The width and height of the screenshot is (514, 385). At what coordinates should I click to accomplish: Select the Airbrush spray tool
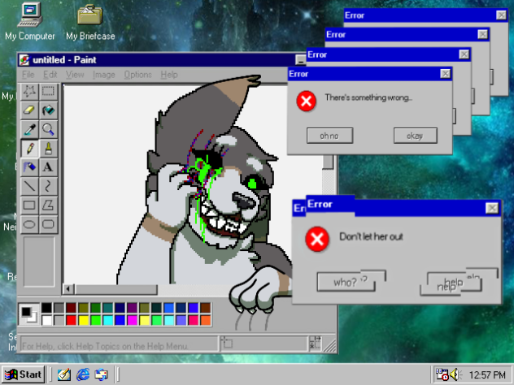(x=29, y=167)
